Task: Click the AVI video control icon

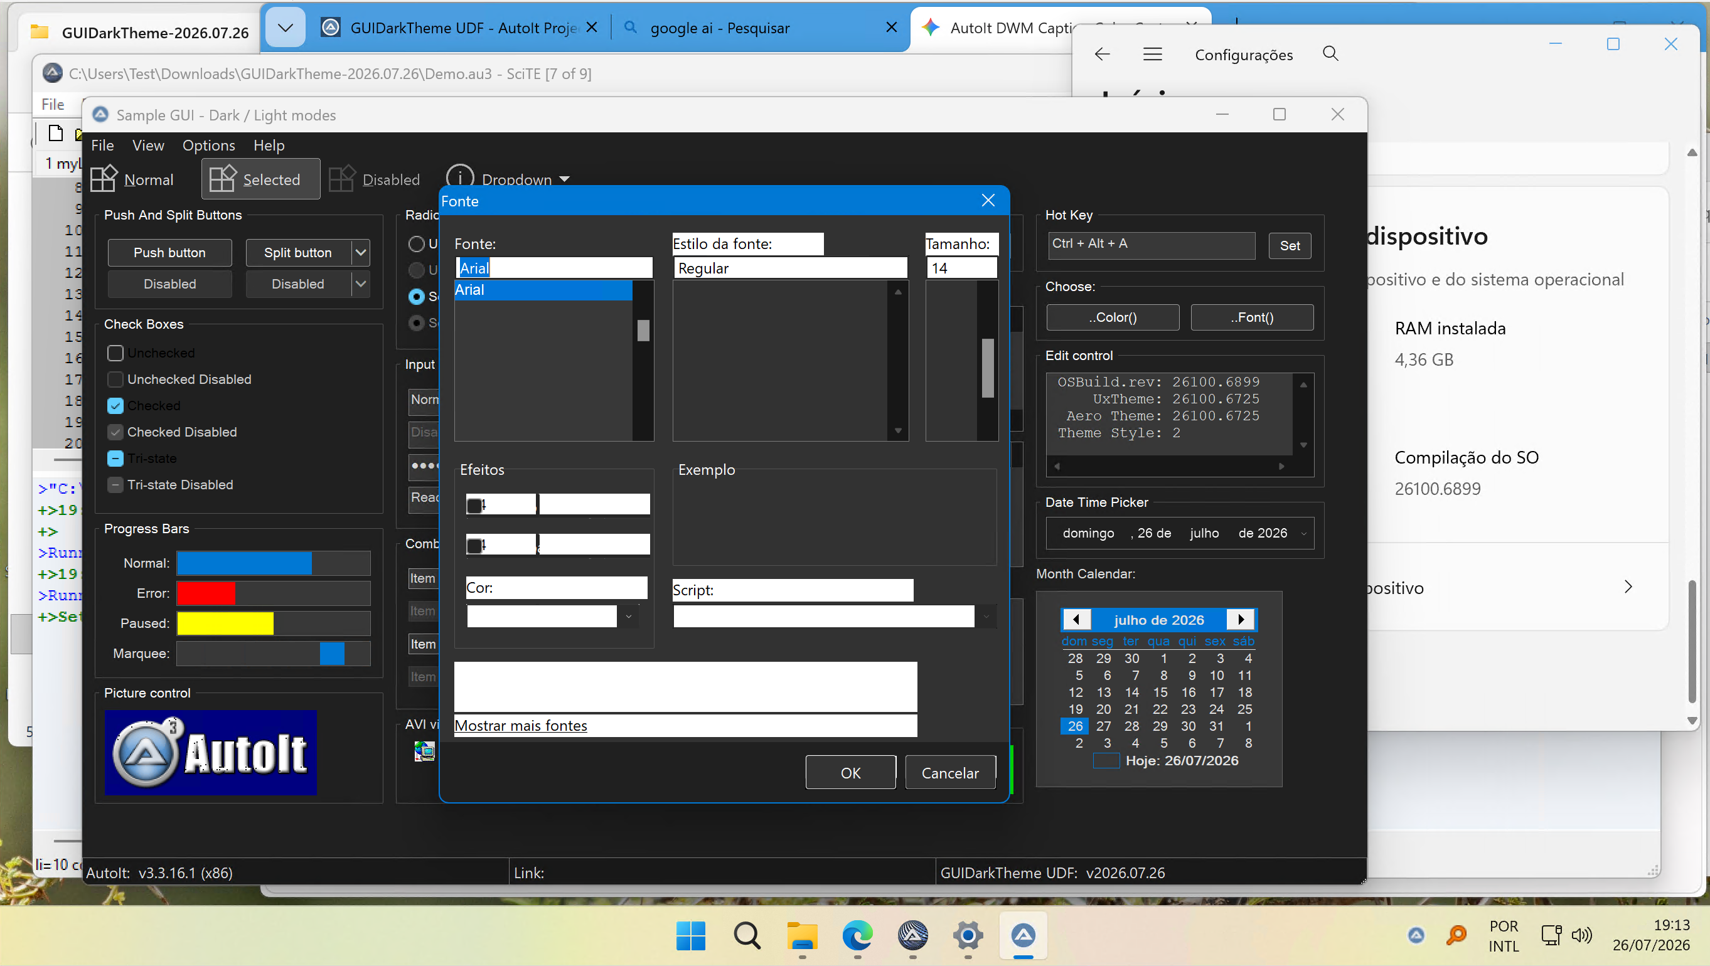Action: tap(424, 750)
